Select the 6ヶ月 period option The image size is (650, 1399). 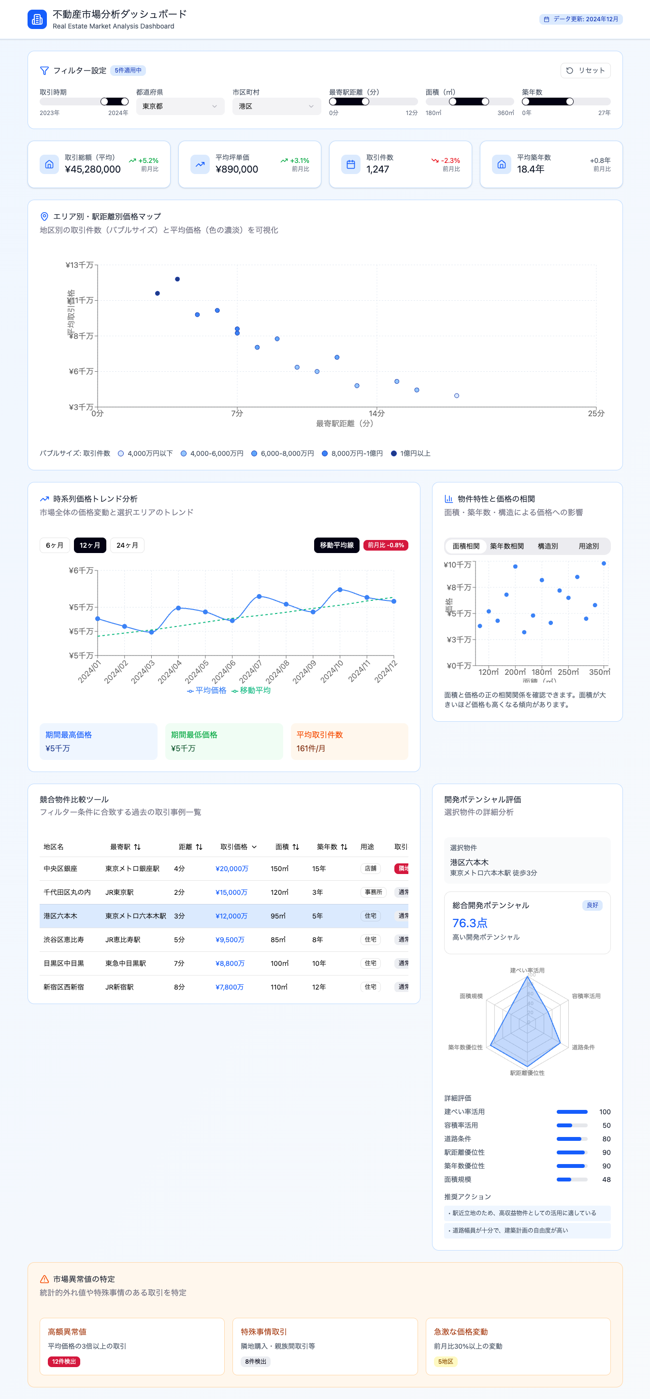pyautogui.click(x=54, y=545)
